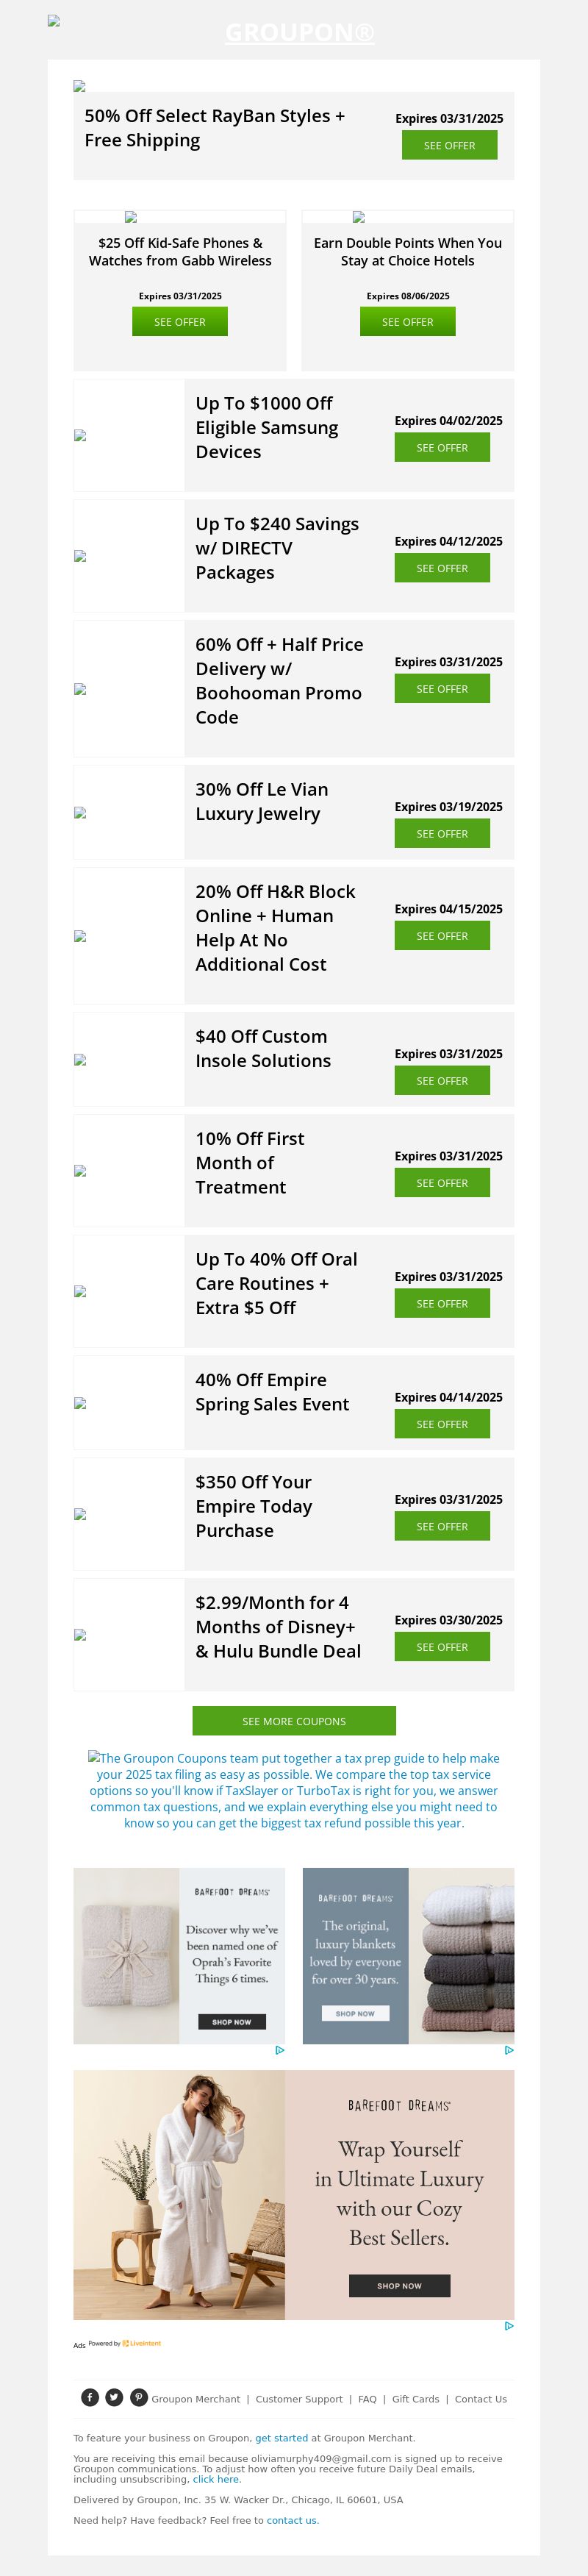Screen dimensions: 588x2576
Task: Open Groupon's Facebook page icon
Action: (x=90, y=2397)
